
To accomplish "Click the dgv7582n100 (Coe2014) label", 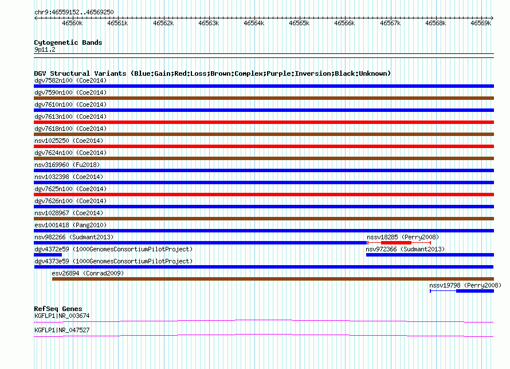I will coord(70,80).
